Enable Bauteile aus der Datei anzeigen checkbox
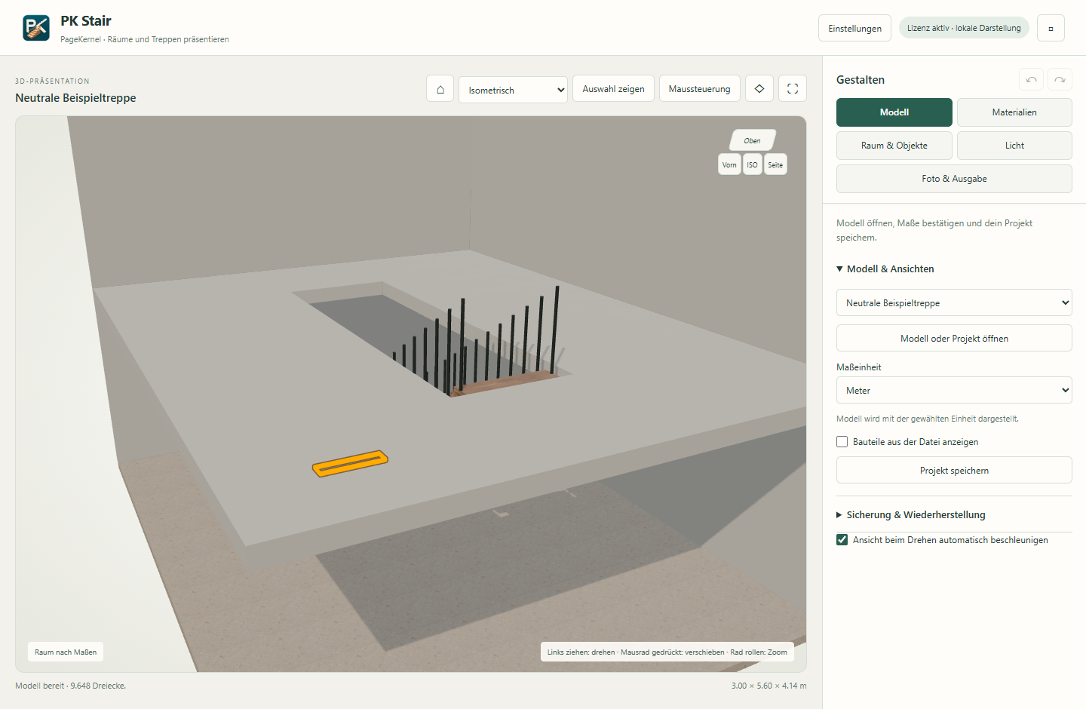Viewport: 1086px width, 709px height. click(x=842, y=442)
